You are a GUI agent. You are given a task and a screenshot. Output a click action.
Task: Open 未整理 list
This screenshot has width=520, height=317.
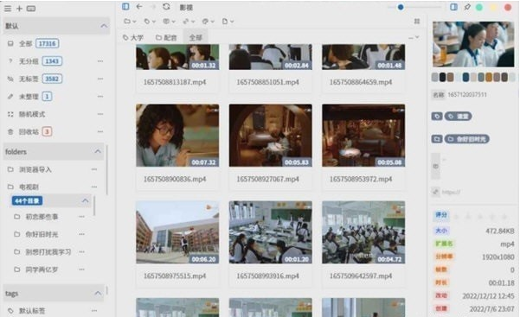(x=29, y=97)
